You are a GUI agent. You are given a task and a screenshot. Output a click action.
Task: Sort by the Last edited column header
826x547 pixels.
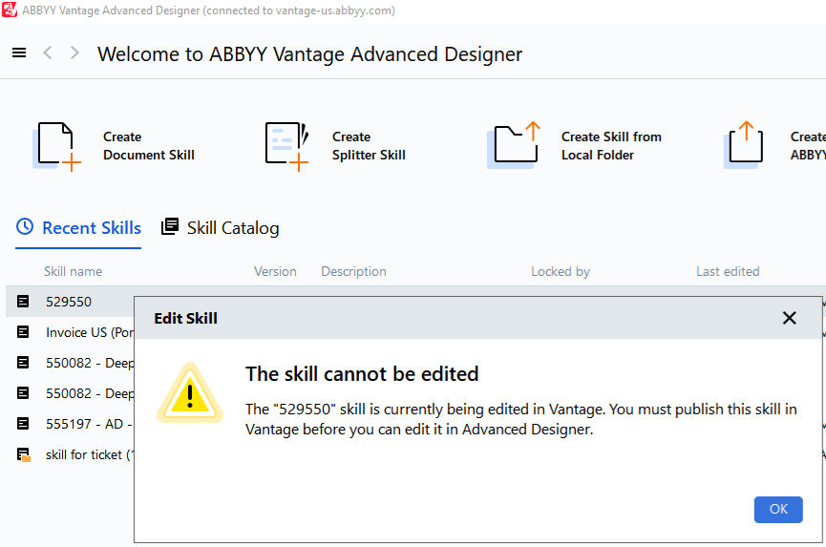(728, 272)
